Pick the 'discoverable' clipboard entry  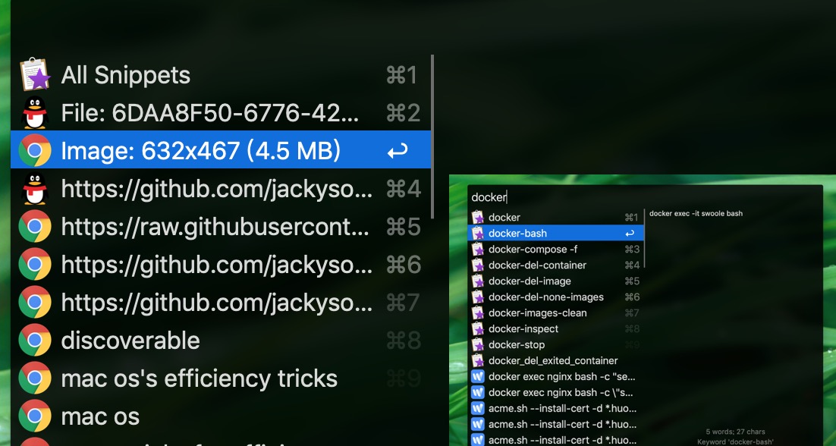[x=221, y=340]
